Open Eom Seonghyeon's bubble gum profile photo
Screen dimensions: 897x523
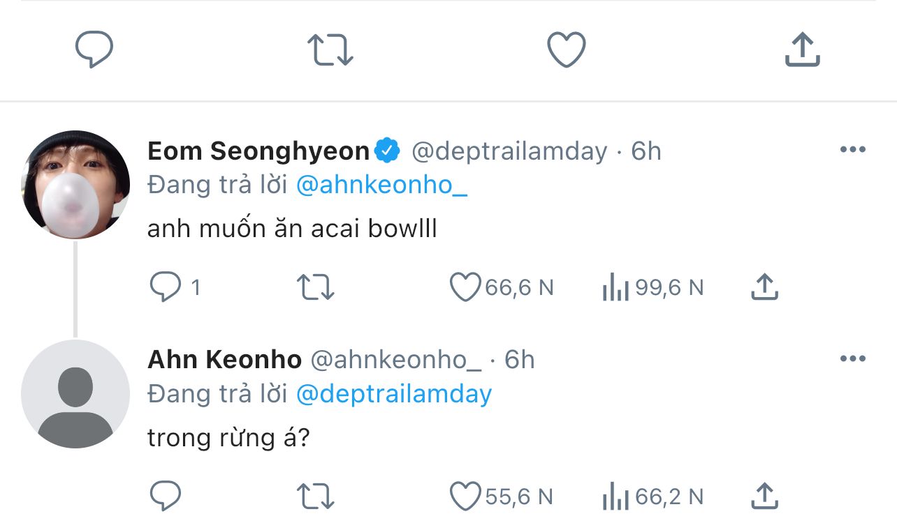coord(75,185)
